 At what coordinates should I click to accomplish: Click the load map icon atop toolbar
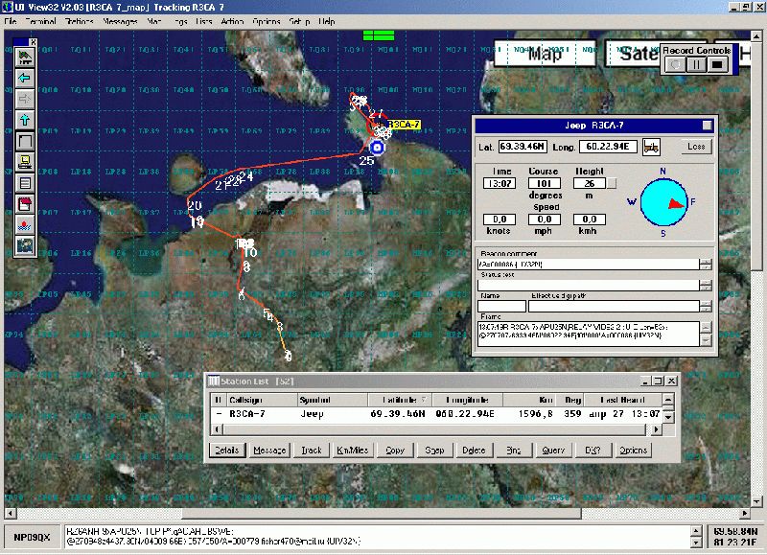(x=25, y=57)
